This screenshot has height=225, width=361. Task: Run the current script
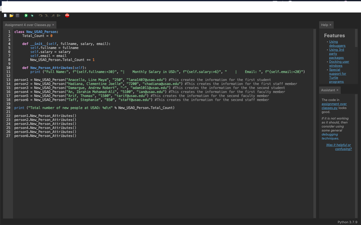26,15
